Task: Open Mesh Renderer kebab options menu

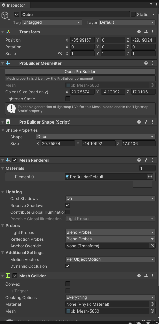Action: coord(153,160)
